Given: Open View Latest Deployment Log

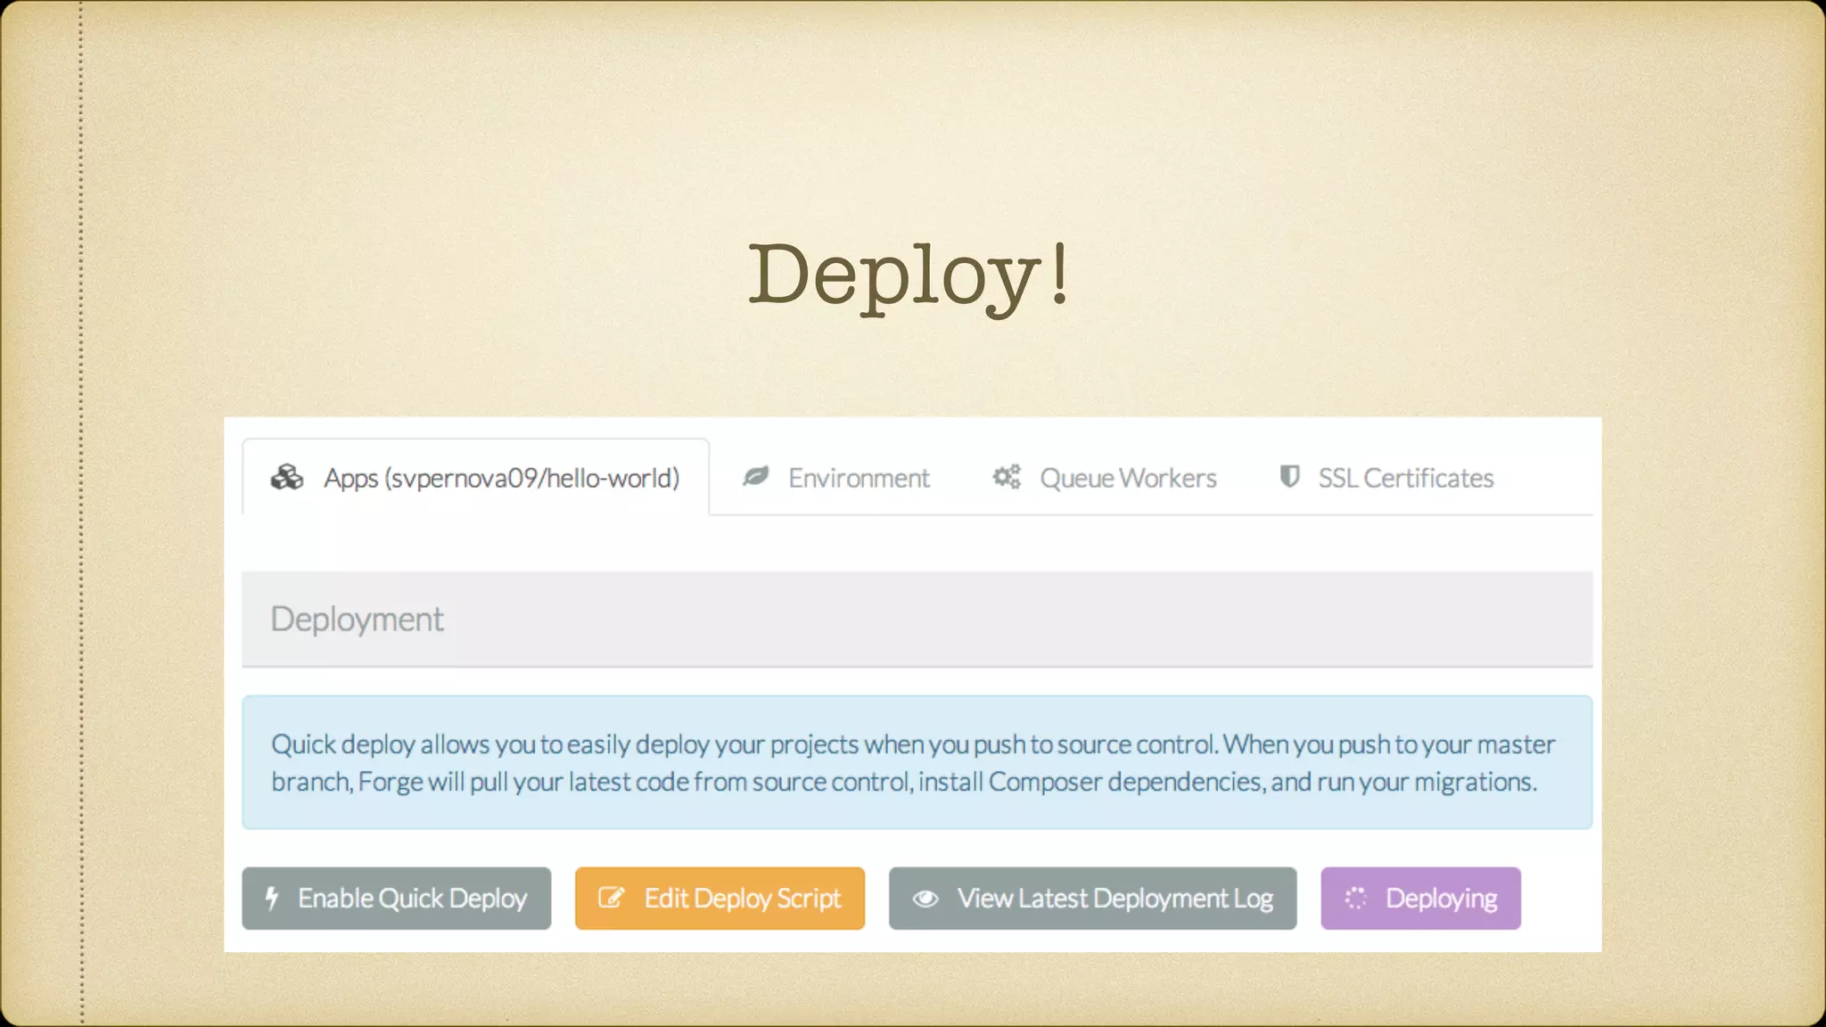Looking at the screenshot, I should [1093, 899].
